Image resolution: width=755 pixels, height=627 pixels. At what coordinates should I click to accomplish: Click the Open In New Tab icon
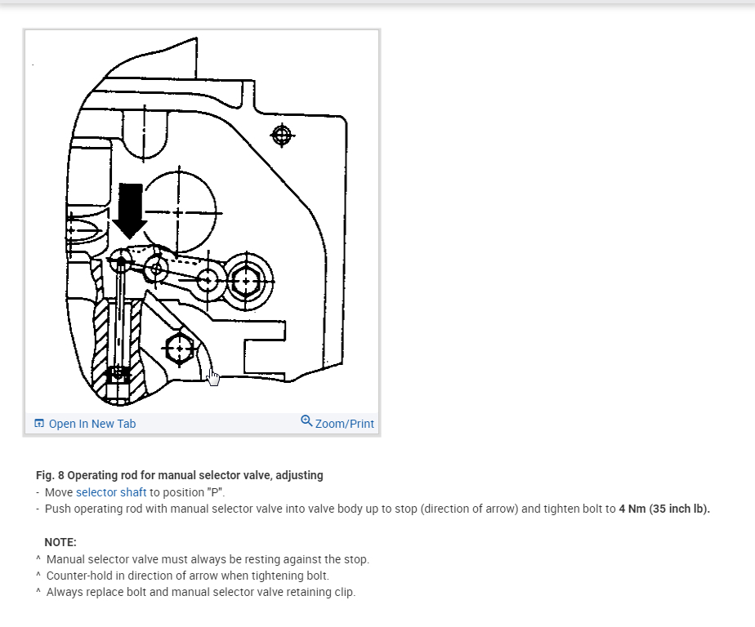pyautogui.click(x=39, y=424)
